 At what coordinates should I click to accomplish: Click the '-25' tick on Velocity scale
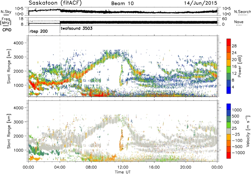[x=236, y=134]
